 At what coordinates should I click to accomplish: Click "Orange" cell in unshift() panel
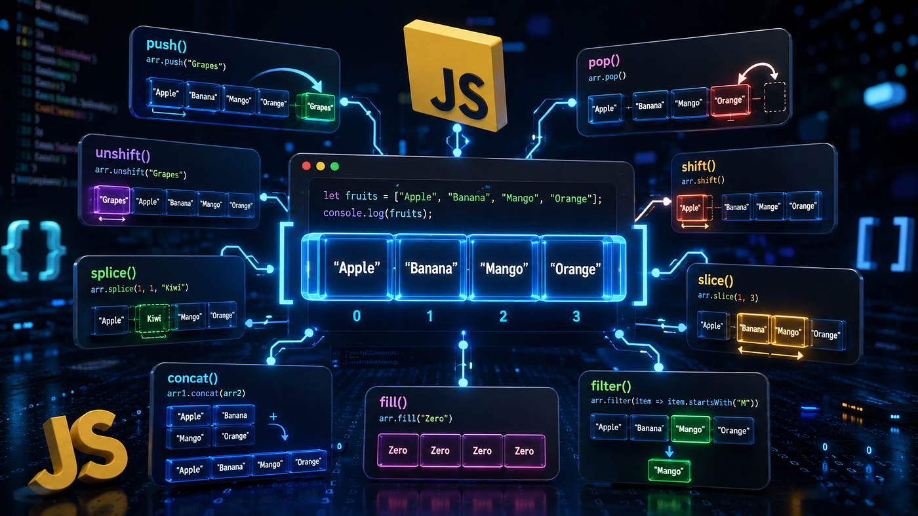tap(241, 206)
